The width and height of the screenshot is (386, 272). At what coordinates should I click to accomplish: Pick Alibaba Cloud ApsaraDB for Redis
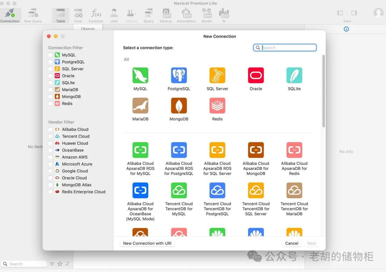pyautogui.click(x=294, y=150)
